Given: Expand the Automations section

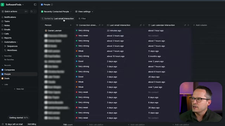Looking at the screenshot, I should [10, 42].
